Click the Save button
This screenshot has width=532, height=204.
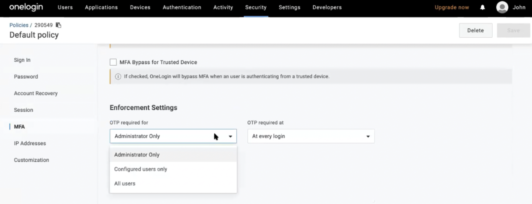[x=513, y=30]
